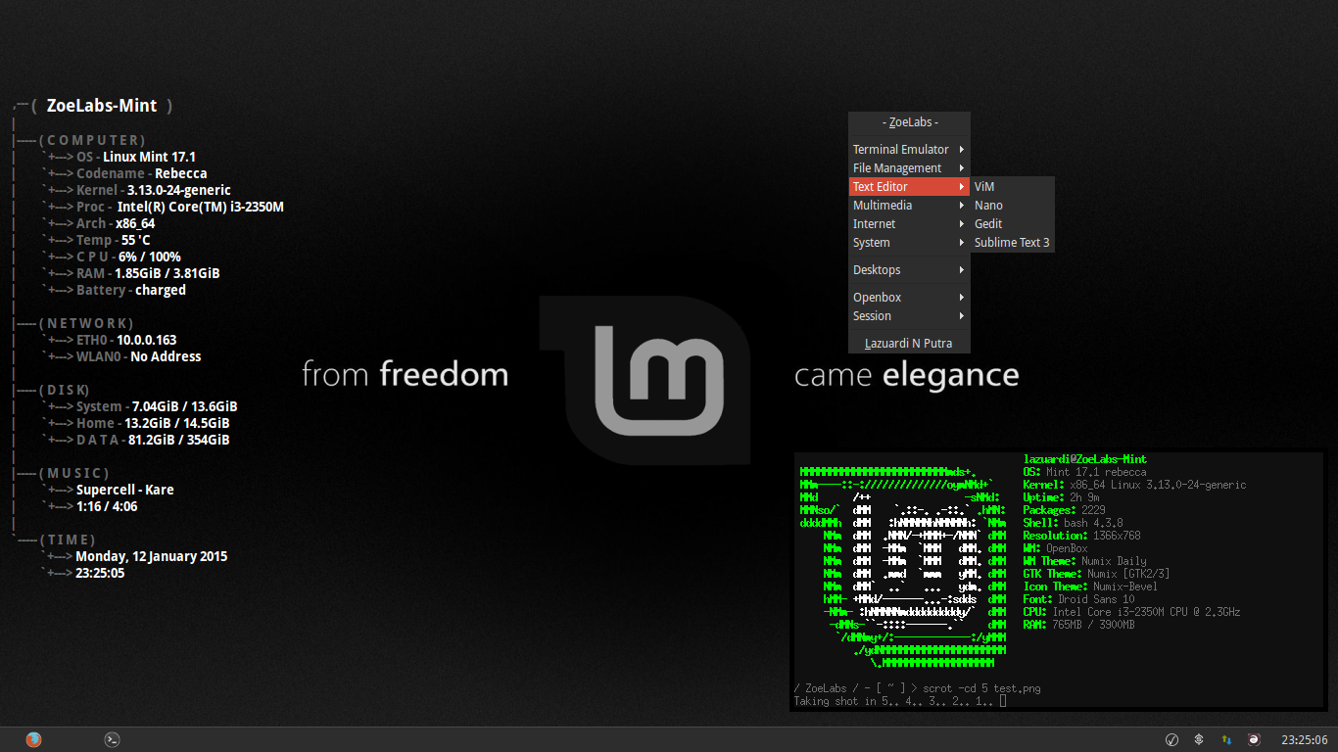Viewport: 1338px width, 752px height.
Task: Open the Internet menu entry
Action: click(909, 224)
